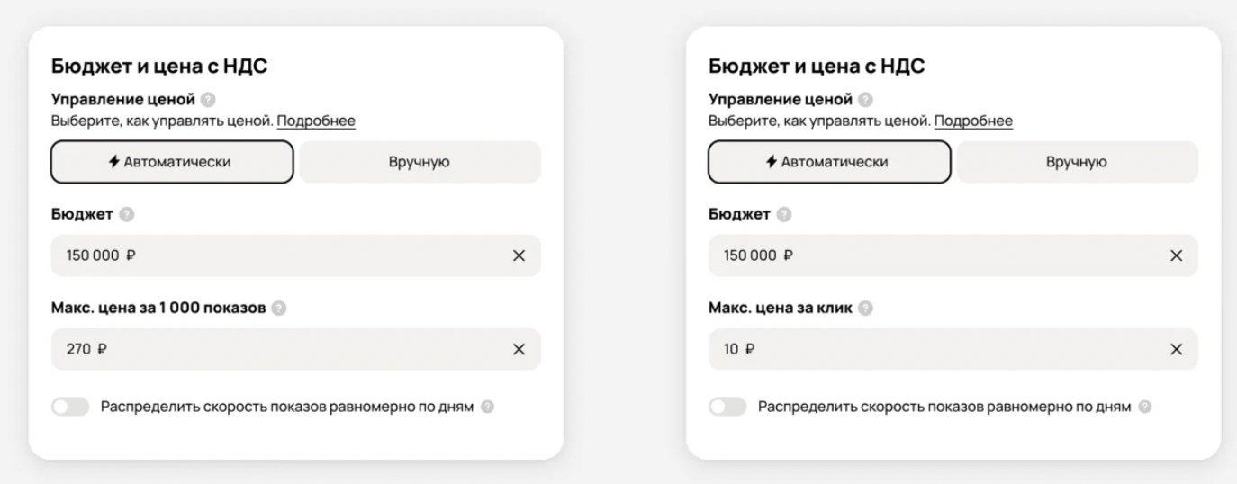
Task: Clear the left 150 000 ₽ budget field
Action: point(519,256)
